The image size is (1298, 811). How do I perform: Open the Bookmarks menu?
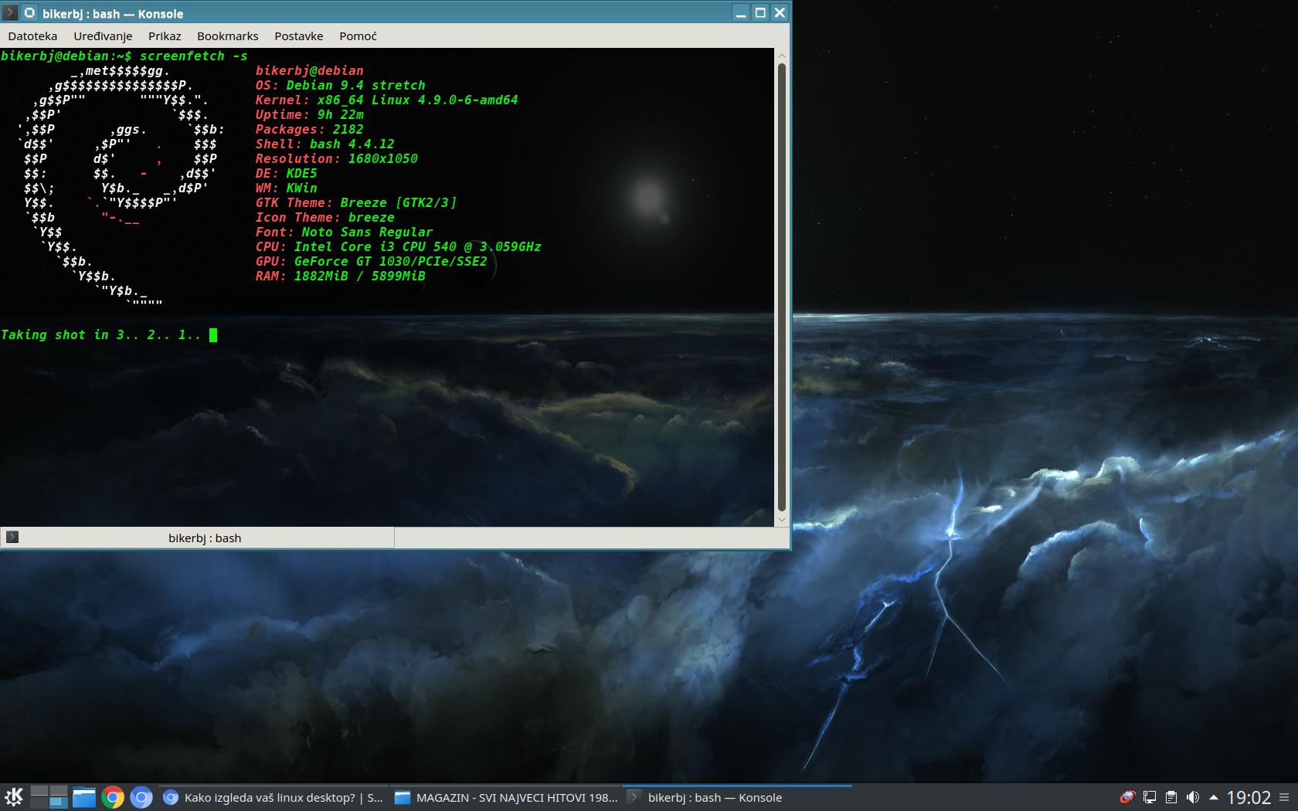(x=227, y=36)
